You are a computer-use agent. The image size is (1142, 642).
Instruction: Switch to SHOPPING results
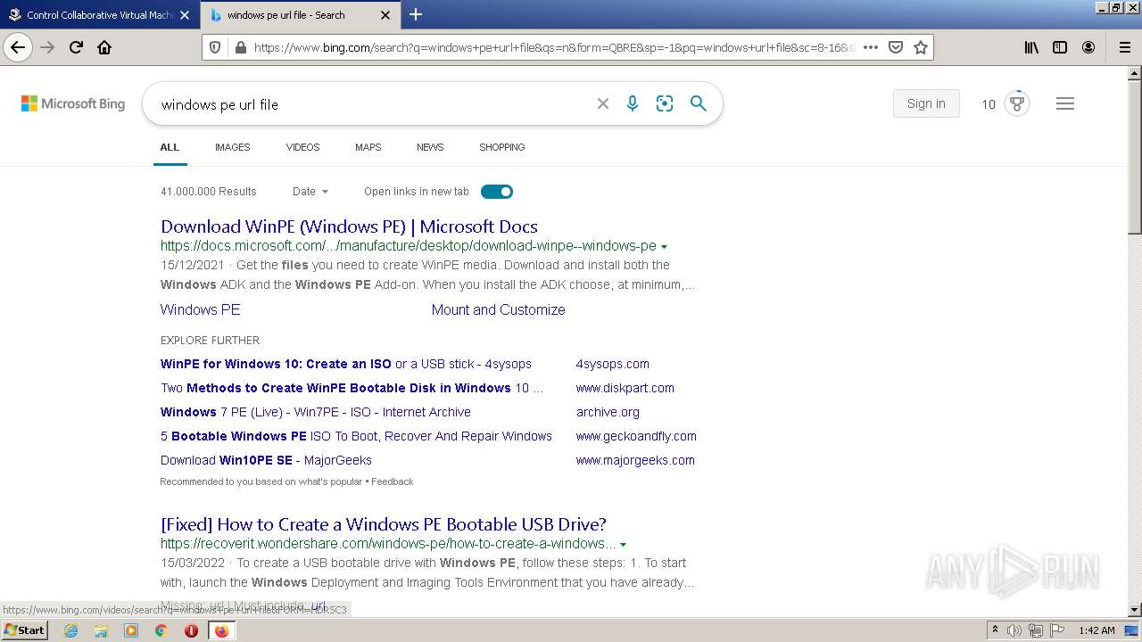pyautogui.click(x=501, y=147)
